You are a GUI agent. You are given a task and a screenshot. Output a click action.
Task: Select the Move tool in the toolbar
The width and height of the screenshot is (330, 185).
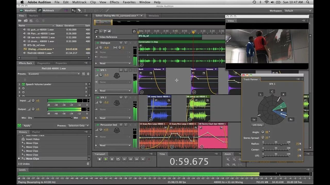tap(74, 11)
